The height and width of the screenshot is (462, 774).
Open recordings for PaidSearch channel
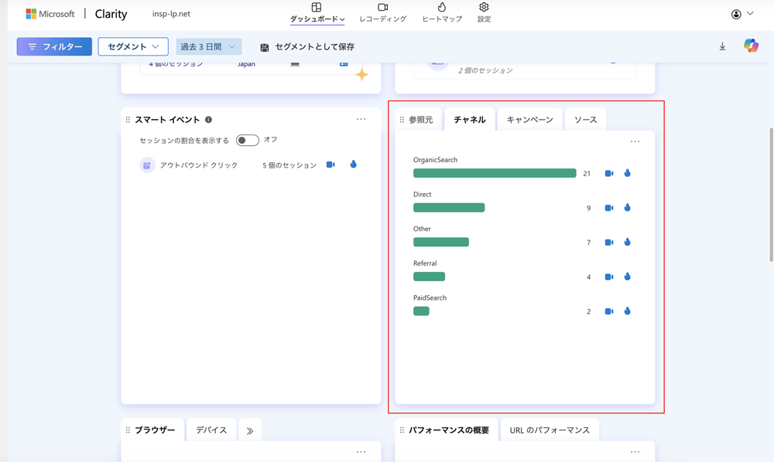point(609,311)
